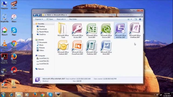Select the Microsoft Office PowerPoint 2007 shortcut
Image resolution: width=173 pixels, height=97 pixels.
coord(77,47)
